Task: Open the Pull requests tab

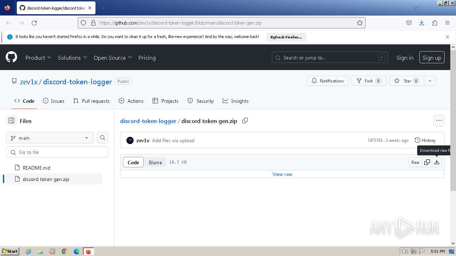Action: point(91,101)
